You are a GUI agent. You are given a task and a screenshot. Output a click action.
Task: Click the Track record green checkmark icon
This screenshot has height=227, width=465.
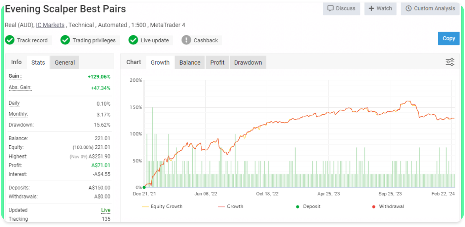click(10, 40)
